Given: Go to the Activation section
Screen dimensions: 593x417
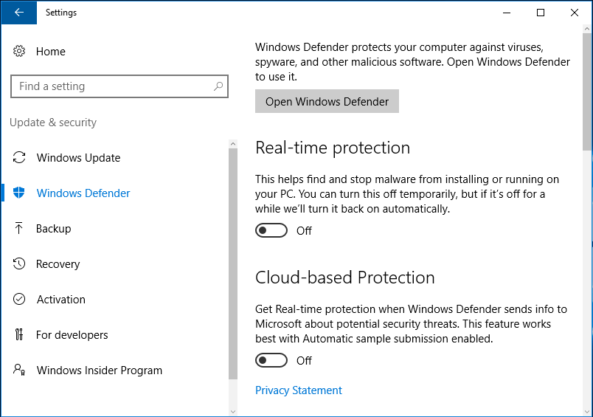Looking at the screenshot, I should pyautogui.click(x=61, y=300).
